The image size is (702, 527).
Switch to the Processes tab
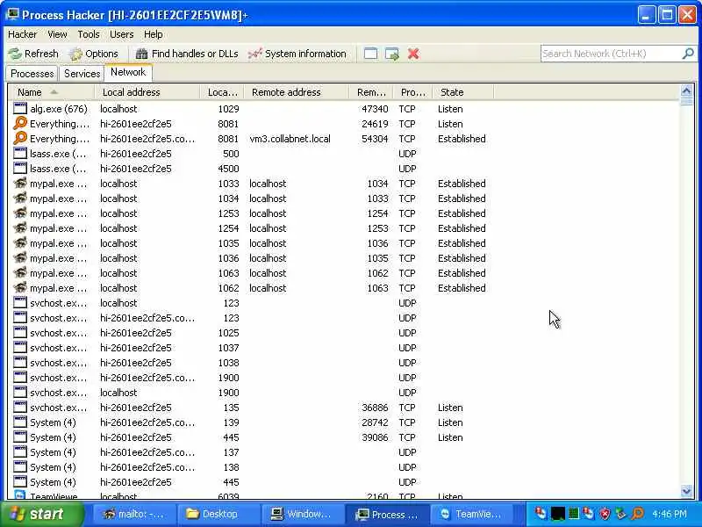click(32, 74)
